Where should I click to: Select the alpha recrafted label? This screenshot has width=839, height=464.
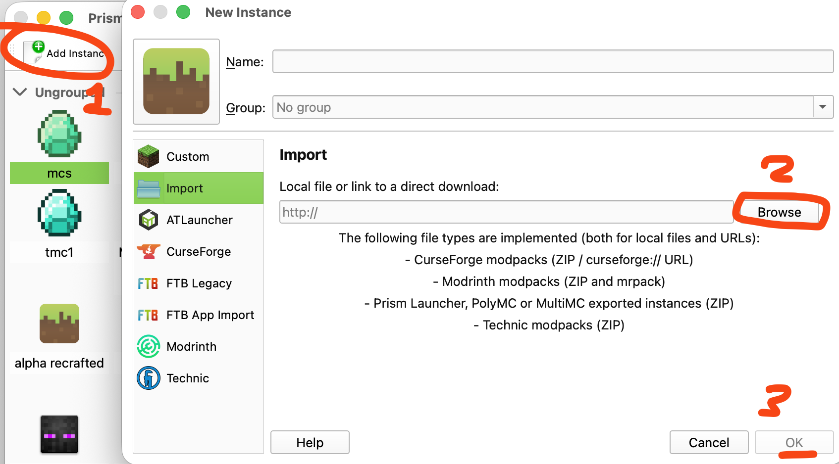pos(59,363)
